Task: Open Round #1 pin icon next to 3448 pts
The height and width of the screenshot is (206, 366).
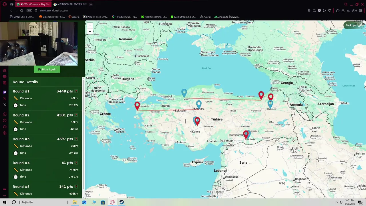Action: coord(76,91)
